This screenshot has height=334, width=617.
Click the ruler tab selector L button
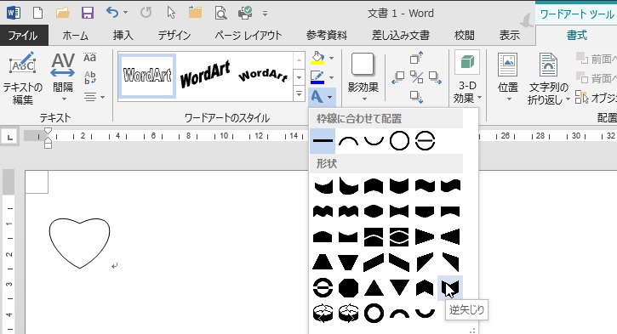click(10, 138)
